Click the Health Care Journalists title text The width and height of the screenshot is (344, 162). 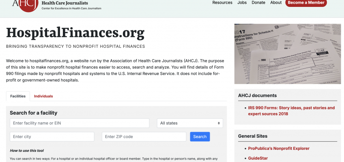65,3
